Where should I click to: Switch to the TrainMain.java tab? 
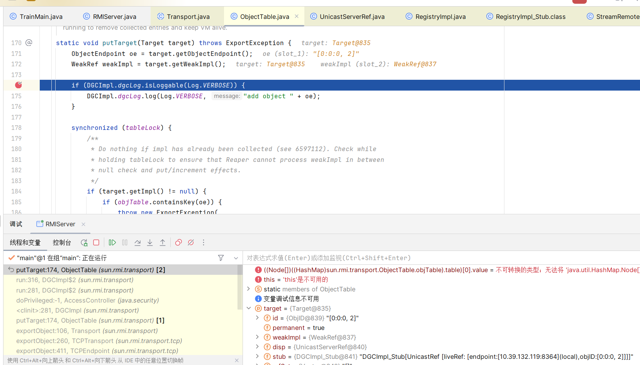[36, 17]
